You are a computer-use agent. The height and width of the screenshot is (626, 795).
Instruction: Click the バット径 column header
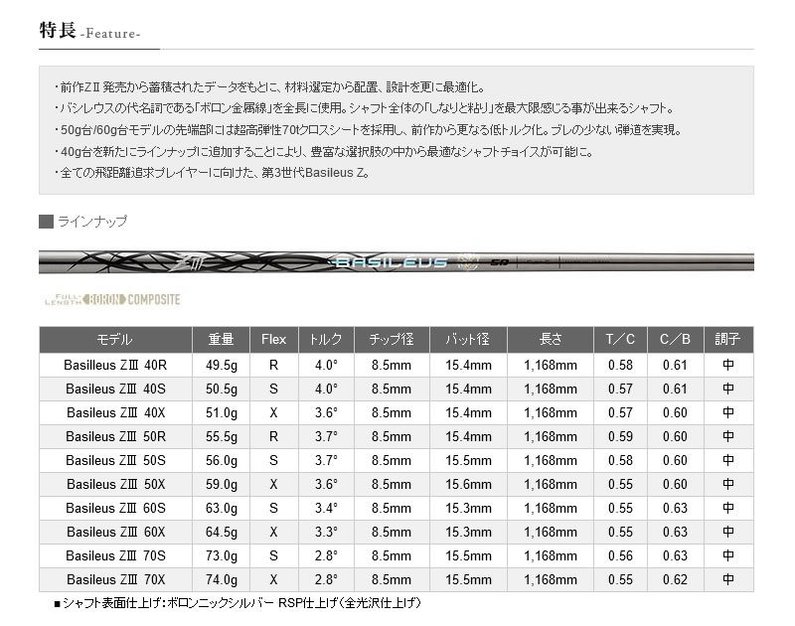pos(468,340)
